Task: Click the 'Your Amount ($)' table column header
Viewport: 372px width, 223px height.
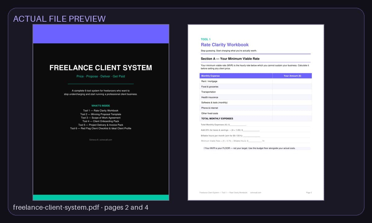Action: point(292,76)
